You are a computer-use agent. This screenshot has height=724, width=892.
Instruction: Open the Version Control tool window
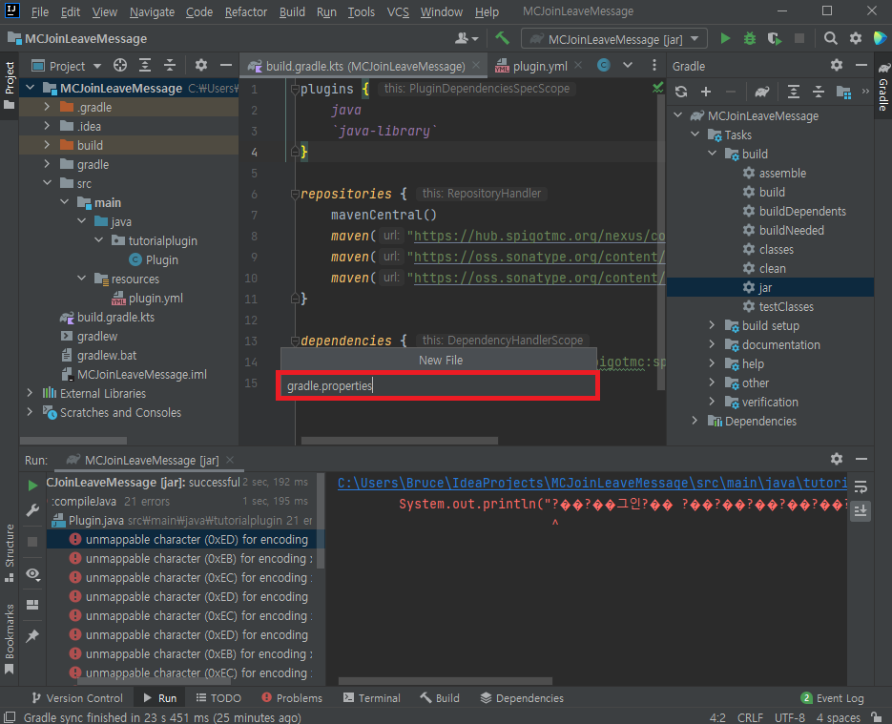pos(77,698)
